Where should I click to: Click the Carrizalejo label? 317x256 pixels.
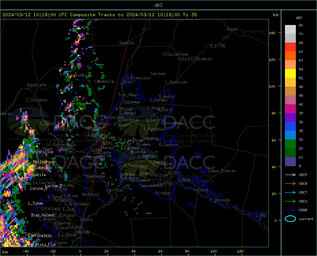point(40,236)
